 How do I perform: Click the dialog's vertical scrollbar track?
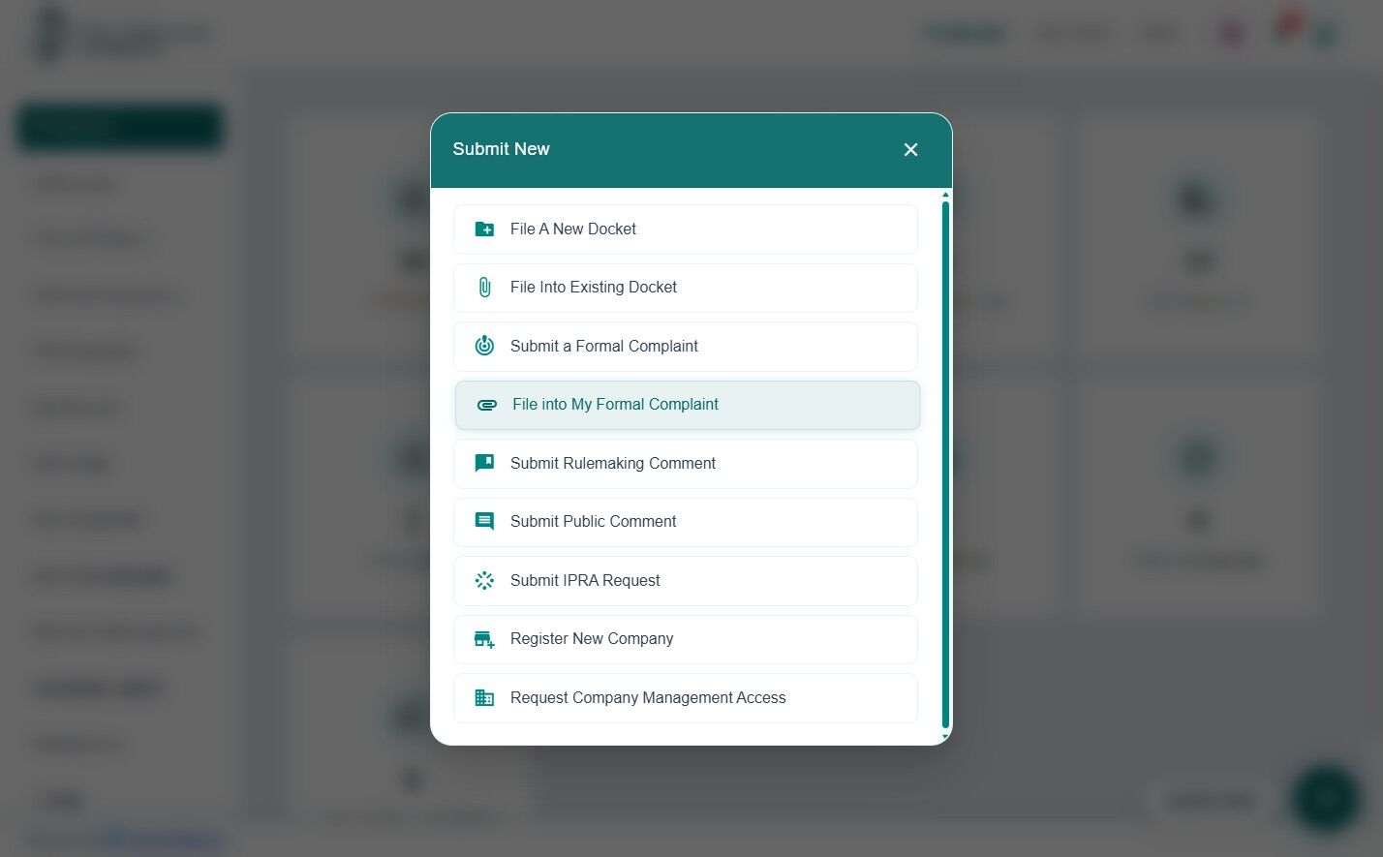[944, 465]
